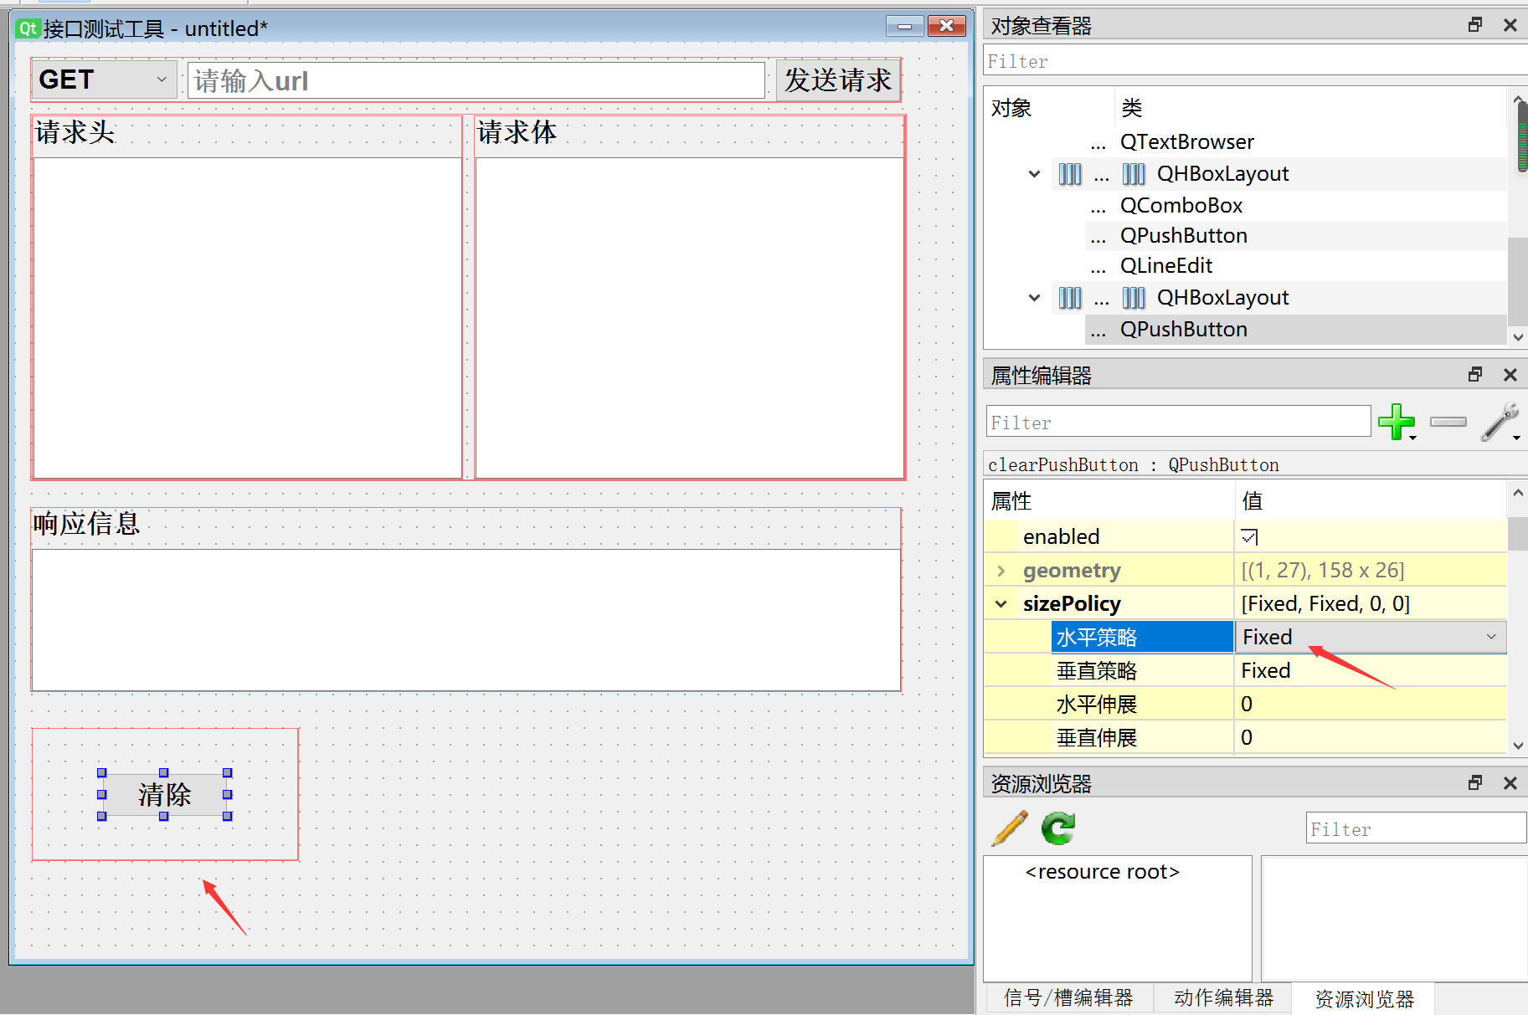Click the property list scroll up arrow
The width and height of the screenshot is (1528, 1015).
(x=1518, y=493)
